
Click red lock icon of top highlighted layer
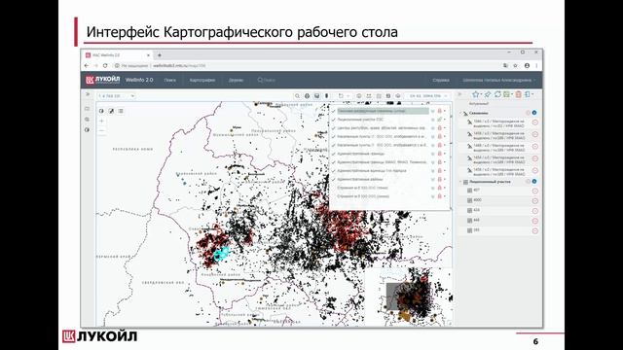pos(439,111)
